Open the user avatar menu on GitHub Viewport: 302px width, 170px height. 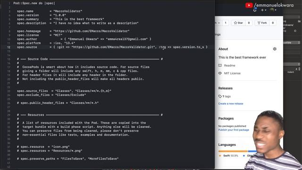pos(273,10)
